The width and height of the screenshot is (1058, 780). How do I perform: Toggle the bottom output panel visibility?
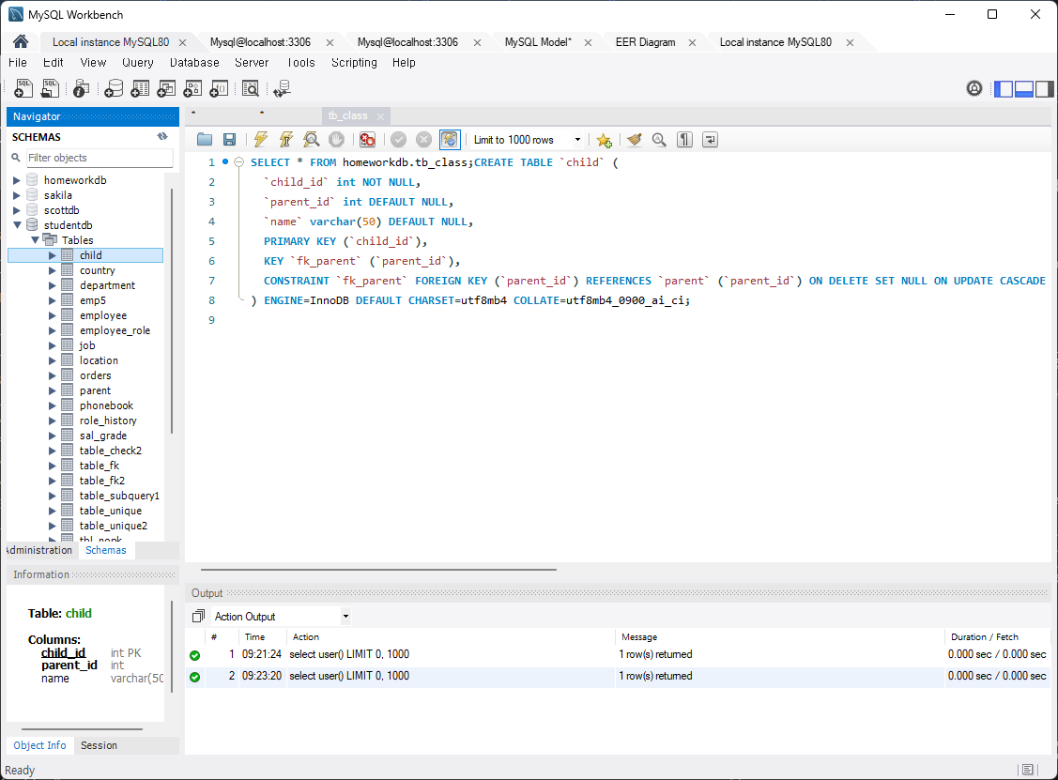click(x=1023, y=88)
